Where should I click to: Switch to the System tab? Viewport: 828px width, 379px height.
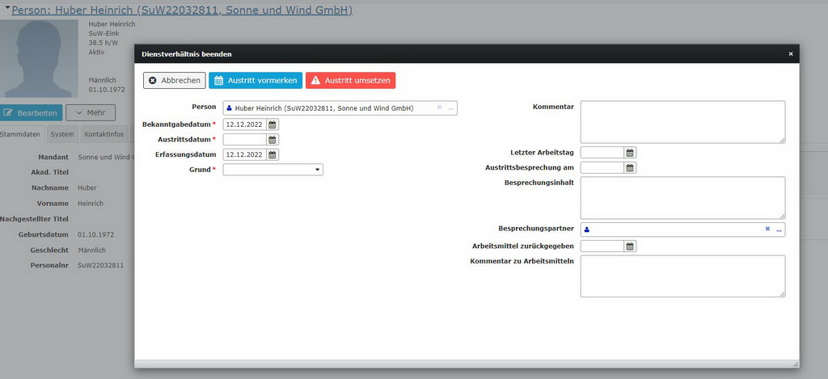tap(62, 134)
